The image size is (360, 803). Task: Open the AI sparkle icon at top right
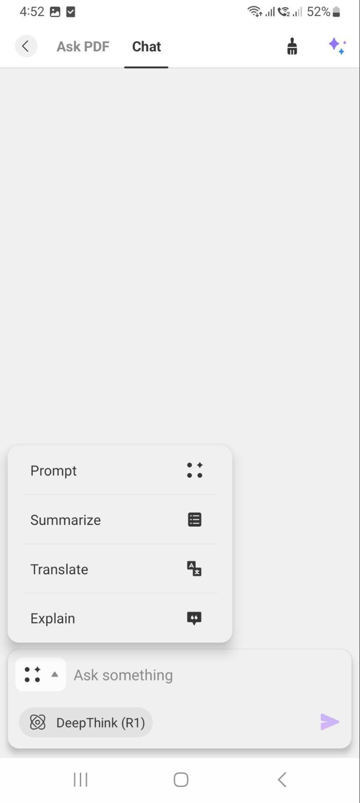[337, 46]
